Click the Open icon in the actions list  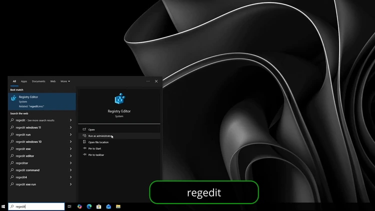coord(84,129)
